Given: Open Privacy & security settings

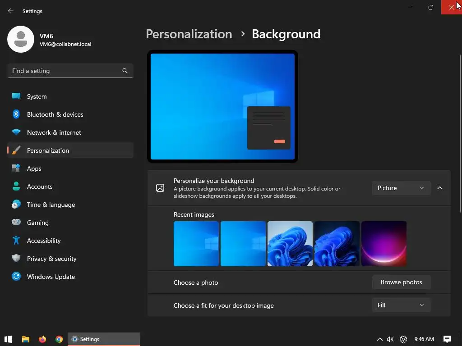Looking at the screenshot, I should point(71,258).
